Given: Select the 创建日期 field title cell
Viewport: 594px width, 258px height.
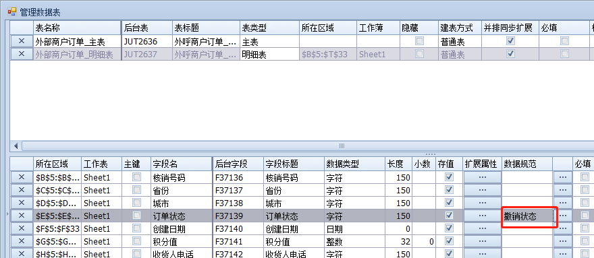Looking at the screenshot, I should 294,229.
